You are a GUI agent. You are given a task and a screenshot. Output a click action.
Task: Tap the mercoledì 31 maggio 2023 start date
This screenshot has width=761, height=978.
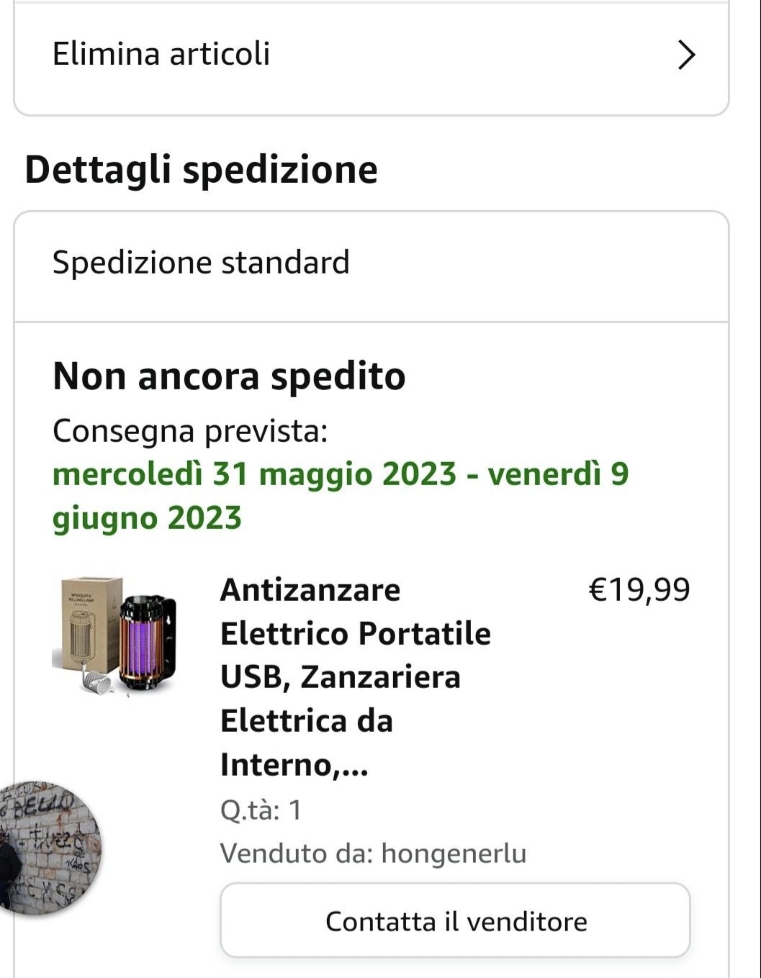(x=255, y=474)
